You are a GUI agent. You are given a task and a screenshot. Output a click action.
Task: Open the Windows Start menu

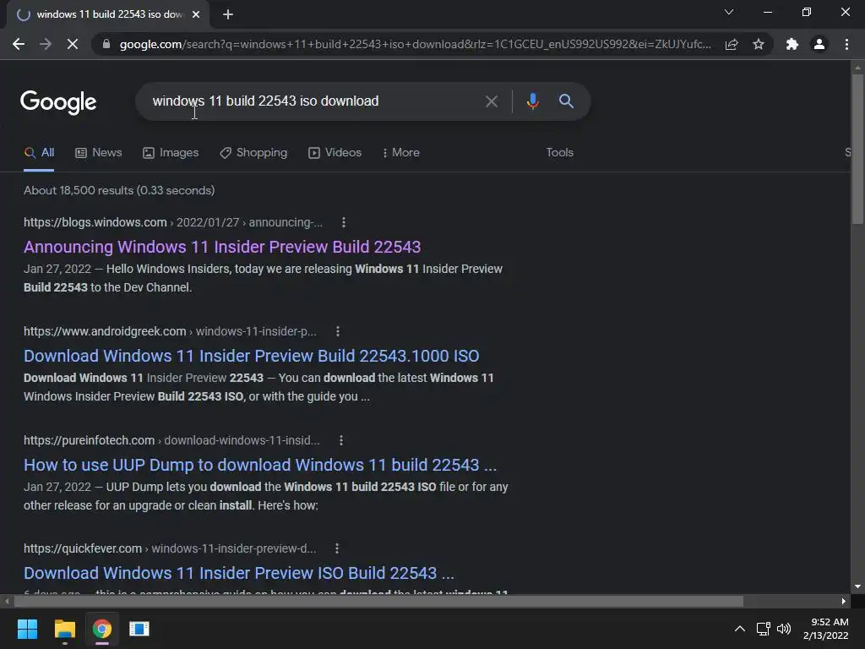[27, 629]
